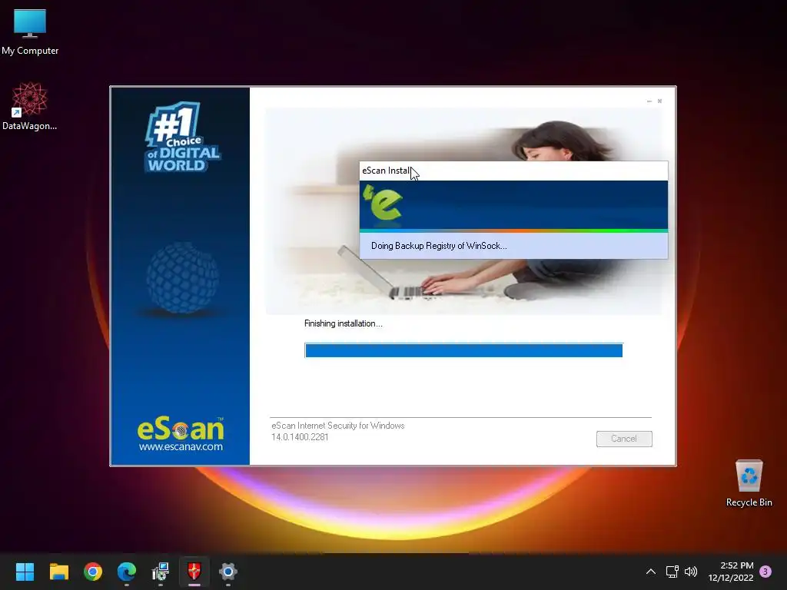Image resolution: width=787 pixels, height=590 pixels.
Task: Open the DataWagon desktop shortcut
Action: pos(30,106)
